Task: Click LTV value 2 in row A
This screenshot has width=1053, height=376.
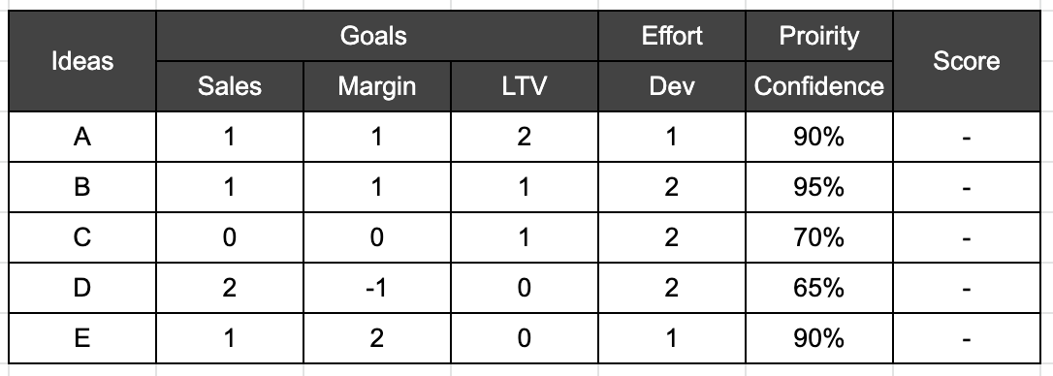Action: coord(524,137)
